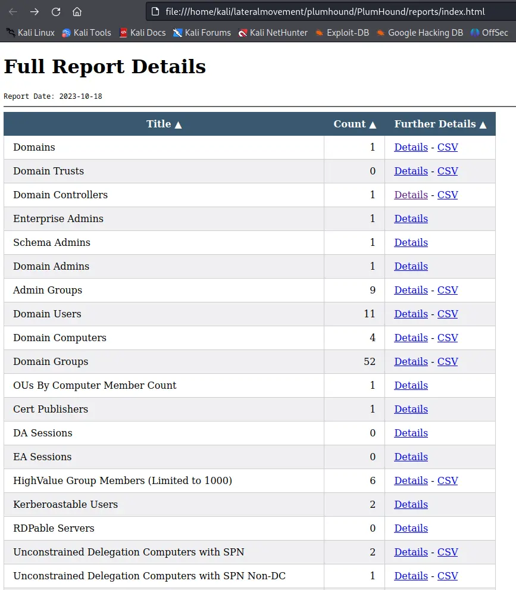
Task: Open Kali NetHunter bookmark
Action: point(273,33)
